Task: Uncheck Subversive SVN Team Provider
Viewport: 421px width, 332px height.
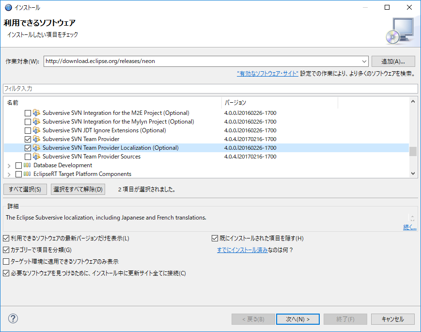Action: point(27,139)
